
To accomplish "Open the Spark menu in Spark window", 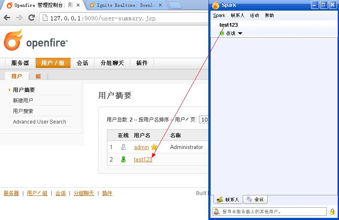I will coord(219,15).
